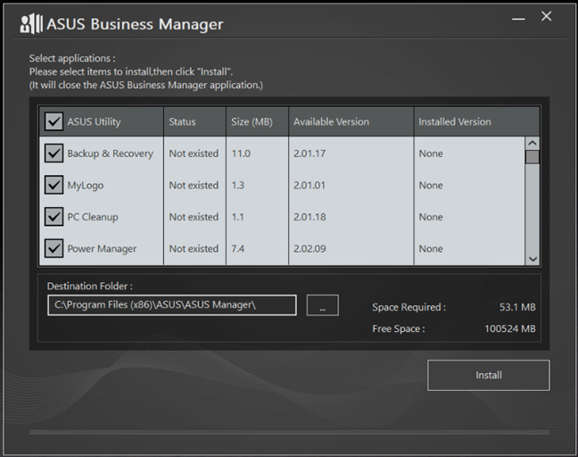Click the 100524 MB free space value
This screenshot has height=457, width=578.
(510, 328)
